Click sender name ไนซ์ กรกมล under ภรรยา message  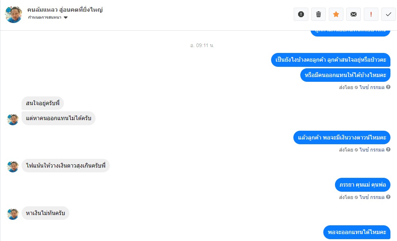pyautogui.click(x=372, y=197)
